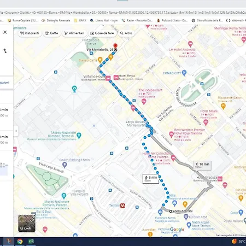Screen dimensions: 246x246
Task: Click the red destination pin
Action: [115, 46]
